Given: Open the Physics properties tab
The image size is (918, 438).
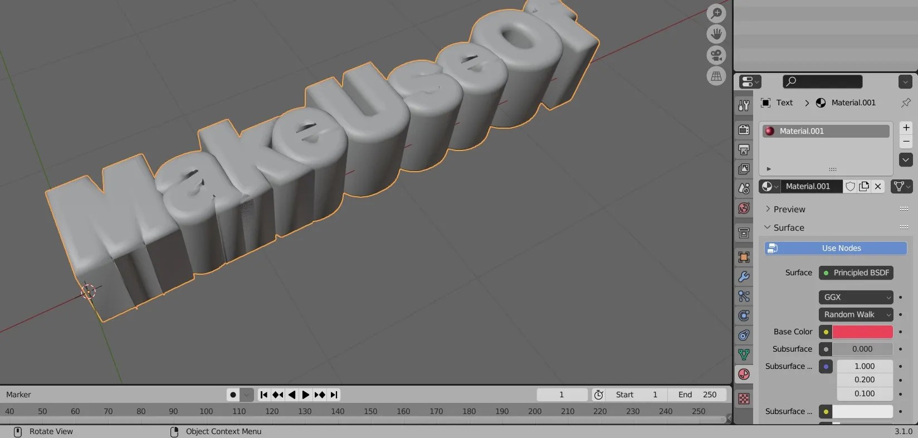Looking at the screenshot, I should tap(744, 315).
